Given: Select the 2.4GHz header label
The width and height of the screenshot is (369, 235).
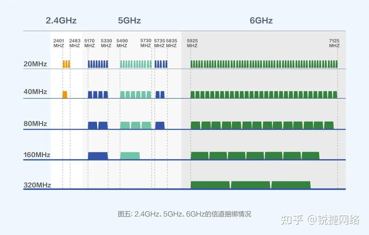Looking at the screenshot, I should pyautogui.click(x=61, y=21).
